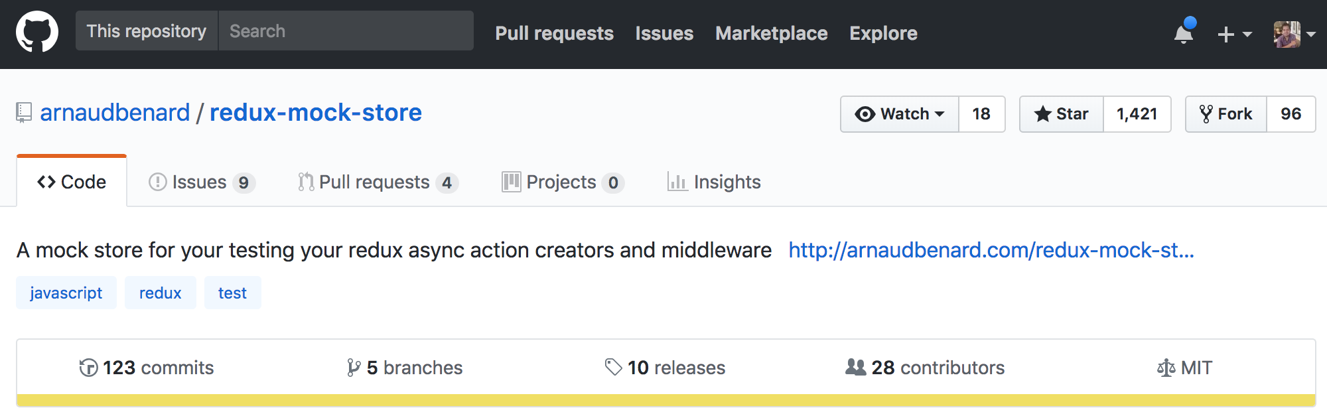This screenshot has height=418, width=1327.
Task: Open the arnaudbenard owner link
Action: click(115, 113)
